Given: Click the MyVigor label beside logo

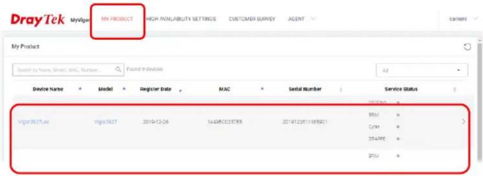Looking at the screenshot, I should point(79,20).
